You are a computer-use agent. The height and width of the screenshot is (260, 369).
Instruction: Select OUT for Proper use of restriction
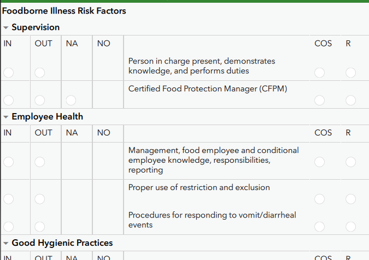[x=39, y=199]
